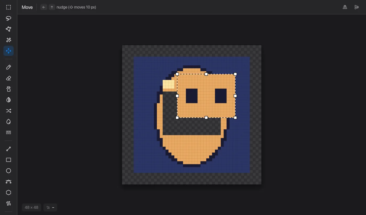Select the eraser tool
366x215 pixels.
coord(9,78)
